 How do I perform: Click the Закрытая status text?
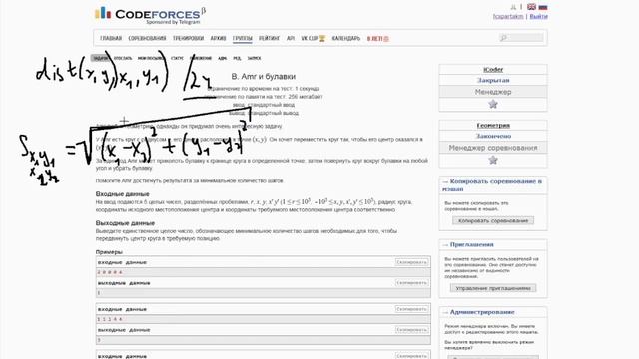point(493,80)
